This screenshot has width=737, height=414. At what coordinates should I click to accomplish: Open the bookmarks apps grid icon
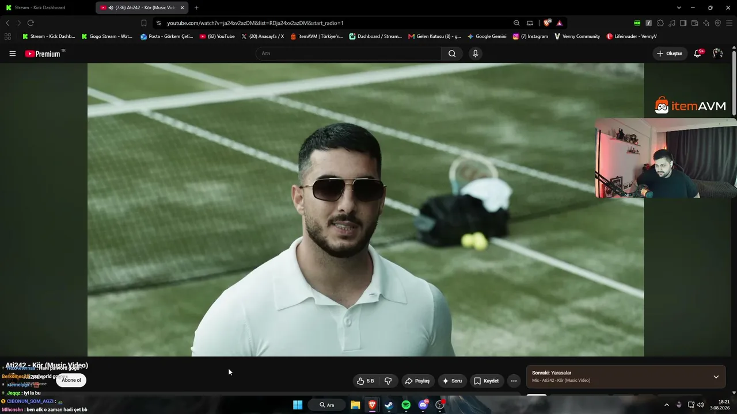7,36
